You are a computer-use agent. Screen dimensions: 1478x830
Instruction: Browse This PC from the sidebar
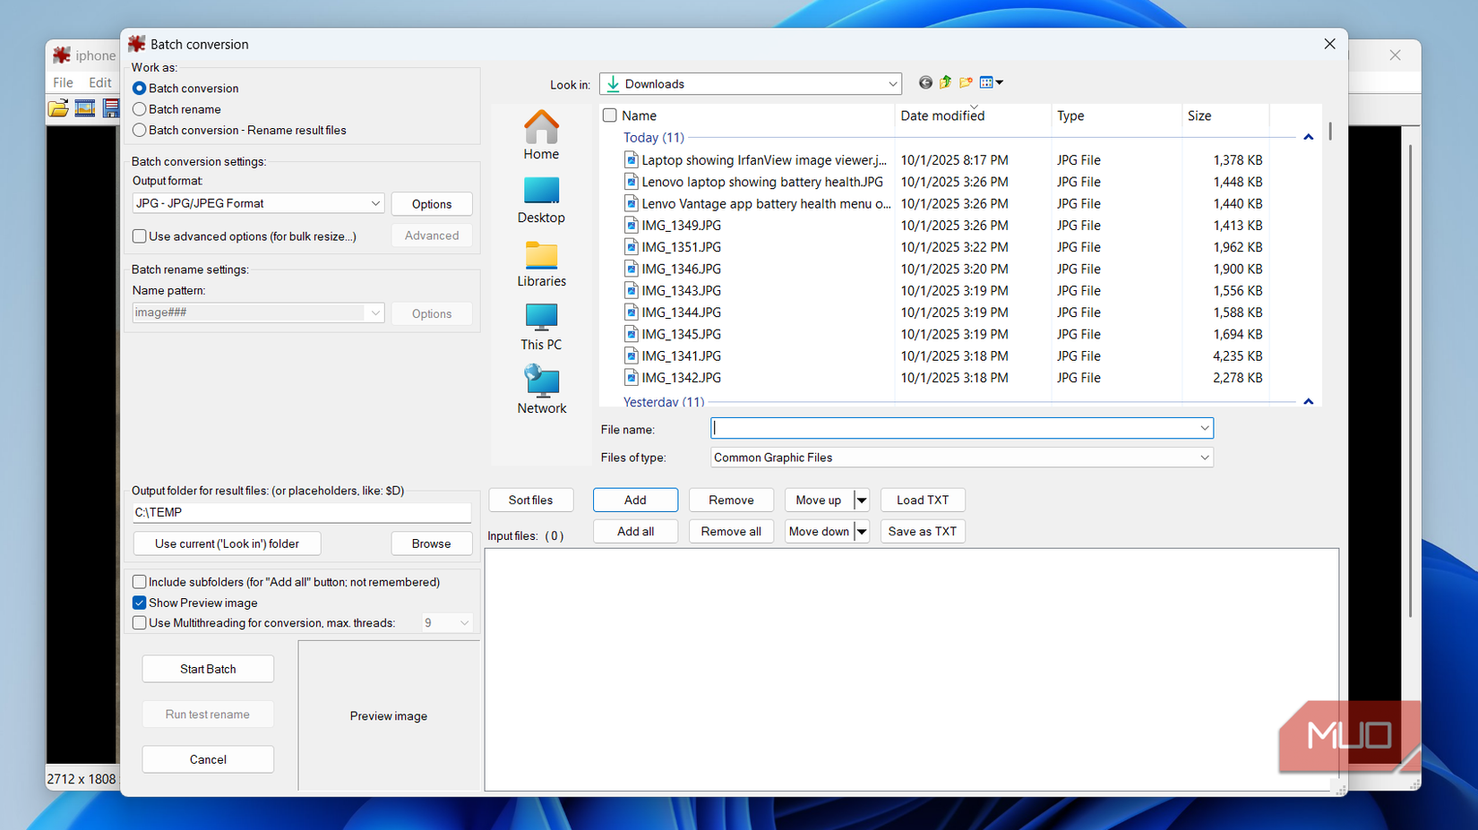coord(541,327)
